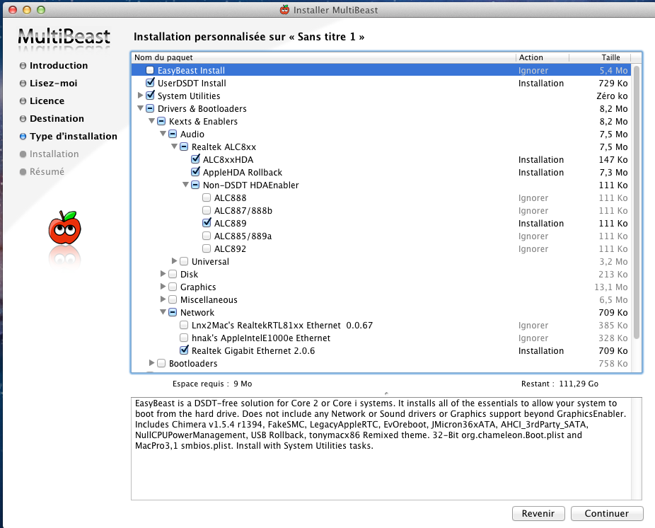Click the '13,1 Mo' size of Graphics
The height and width of the screenshot is (528, 655).
click(611, 287)
